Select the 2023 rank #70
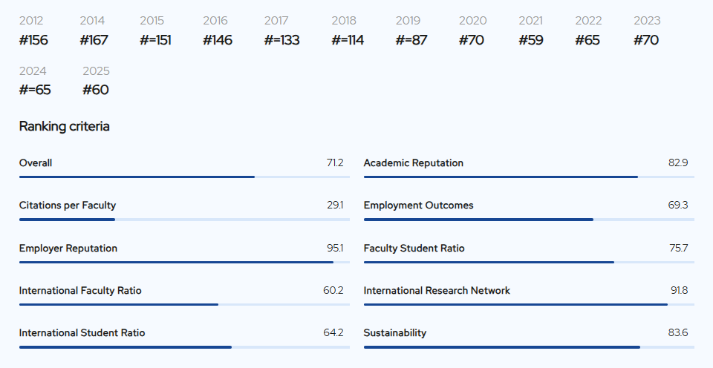 (x=646, y=40)
